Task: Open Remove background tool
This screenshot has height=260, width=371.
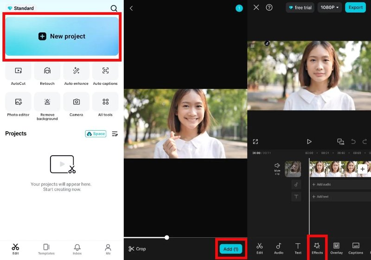Action: coord(47,102)
